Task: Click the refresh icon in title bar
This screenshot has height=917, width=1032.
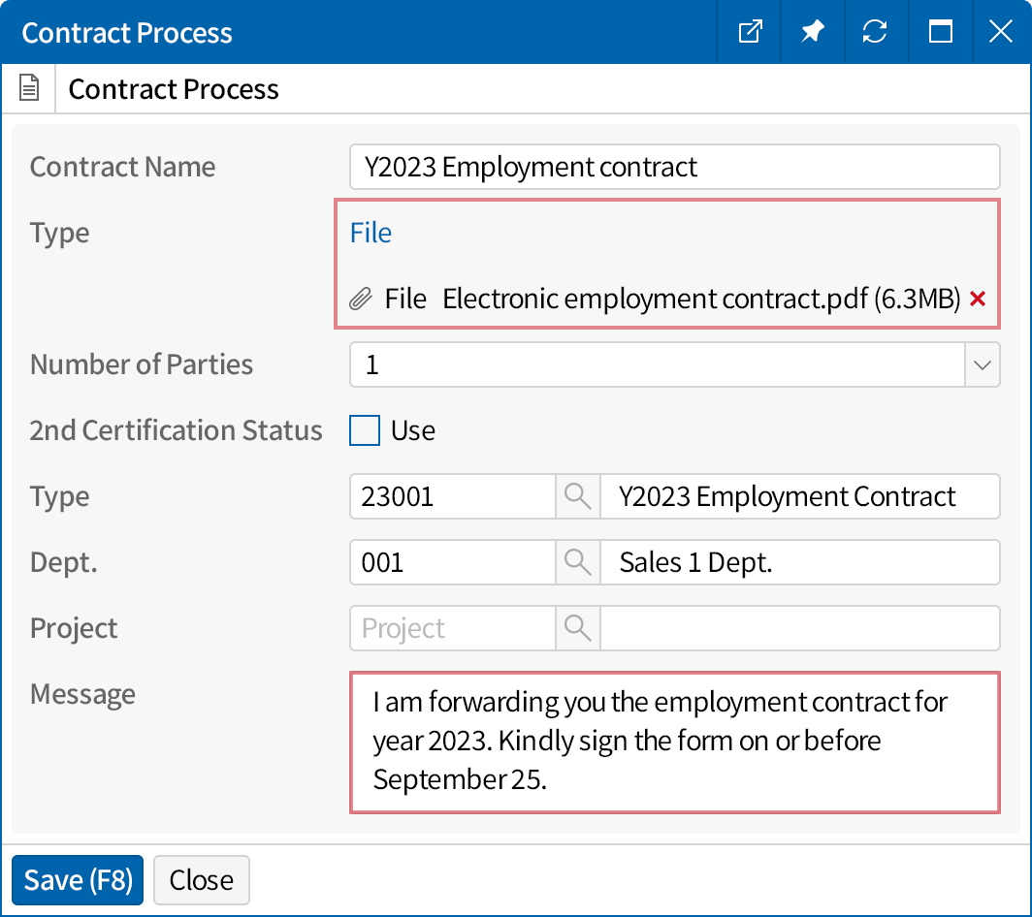Action: pyautogui.click(x=875, y=32)
